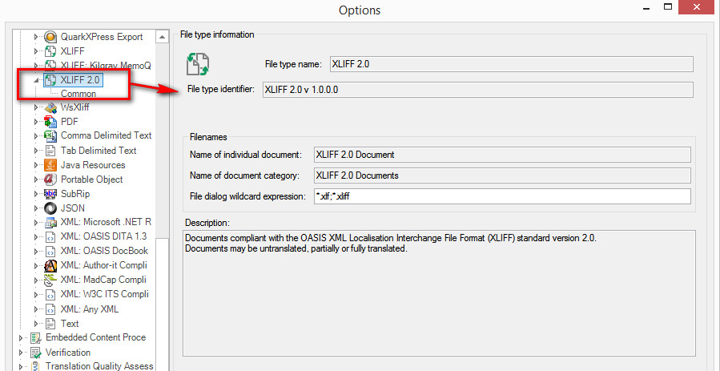
Task: Click the File dialog wildcard expression field
Action: [502, 196]
